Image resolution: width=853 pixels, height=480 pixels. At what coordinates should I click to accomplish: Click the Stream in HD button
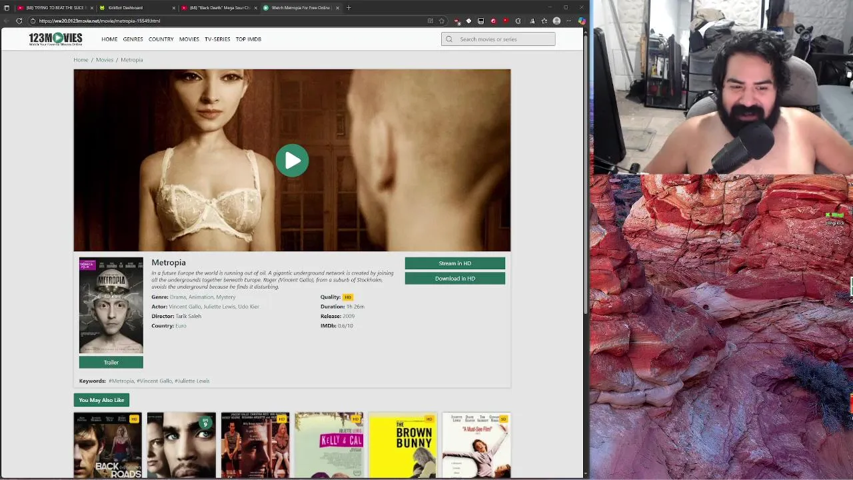click(x=455, y=263)
